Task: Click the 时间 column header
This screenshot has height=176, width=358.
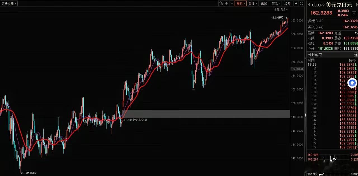Action: 311,60
